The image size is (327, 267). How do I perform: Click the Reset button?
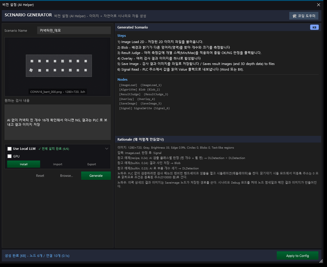(40, 176)
